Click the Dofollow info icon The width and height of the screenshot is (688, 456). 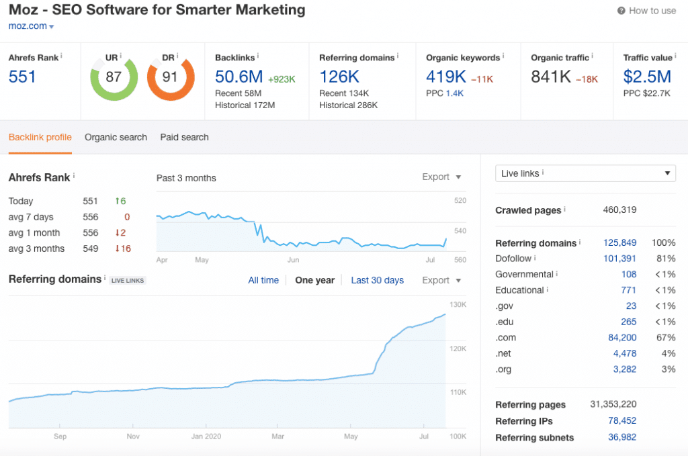coord(535,257)
